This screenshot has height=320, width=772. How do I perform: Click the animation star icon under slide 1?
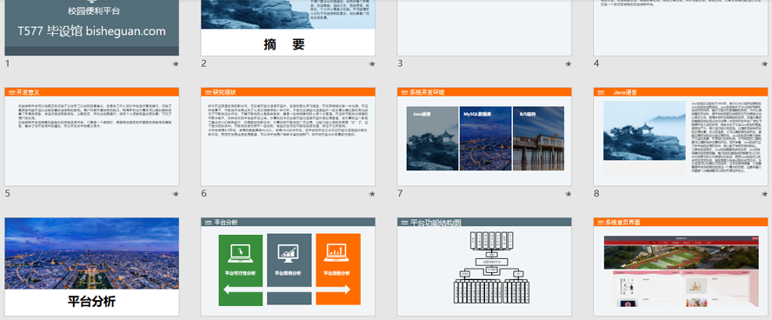[x=176, y=64]
